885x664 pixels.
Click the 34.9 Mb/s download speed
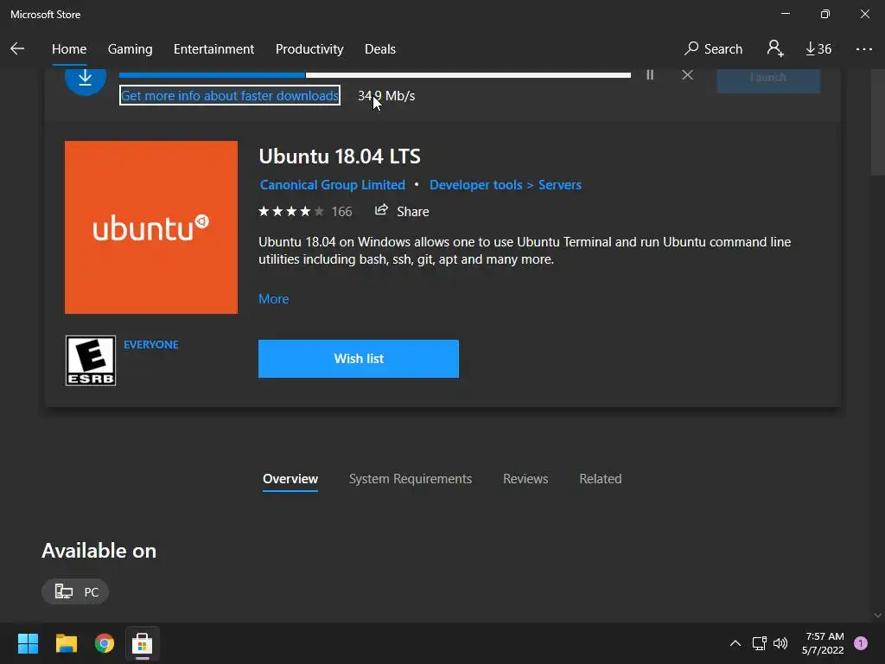386,96
